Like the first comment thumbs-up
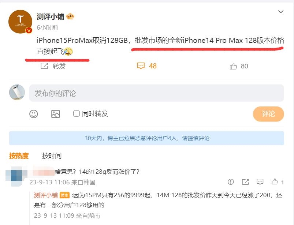This screenshot has width=294, height=225. (x=275, y=182)
